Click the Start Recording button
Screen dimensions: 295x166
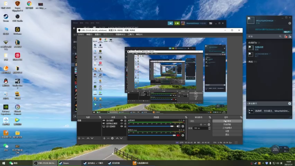[x=227, y=125]
